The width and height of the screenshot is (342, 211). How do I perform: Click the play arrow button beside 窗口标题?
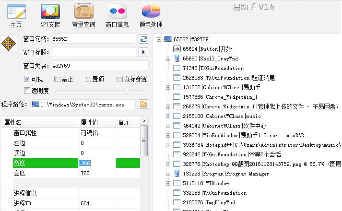tap(143, 52)
